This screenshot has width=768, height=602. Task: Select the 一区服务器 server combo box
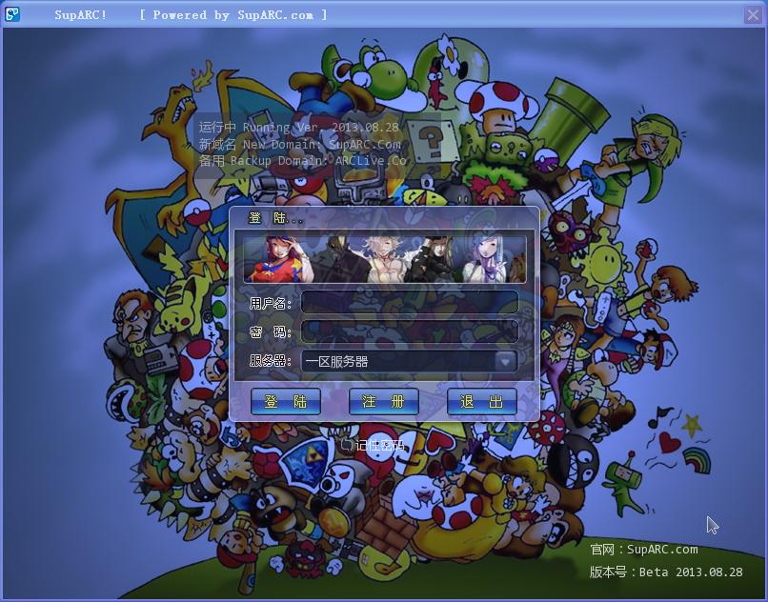pos(410,362)
